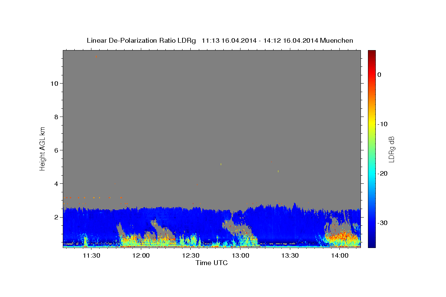This screenshot has height=297, width=446.
Task: Click the Time UTC axis label
Action: [x=211, y=263]
